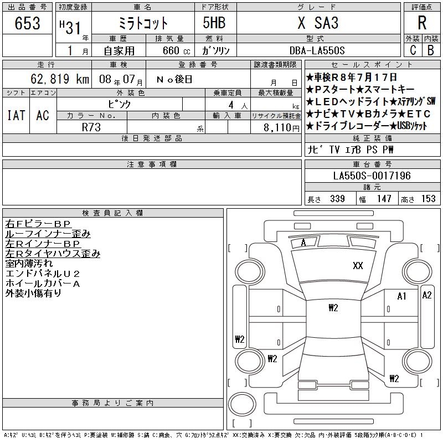The width and height of the screenshot is (443, 443).
Task: Select the door type 5HB
Action: click(x=214, y=23)
